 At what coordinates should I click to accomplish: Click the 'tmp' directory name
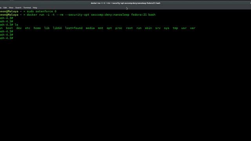click(x=175, y=28)
